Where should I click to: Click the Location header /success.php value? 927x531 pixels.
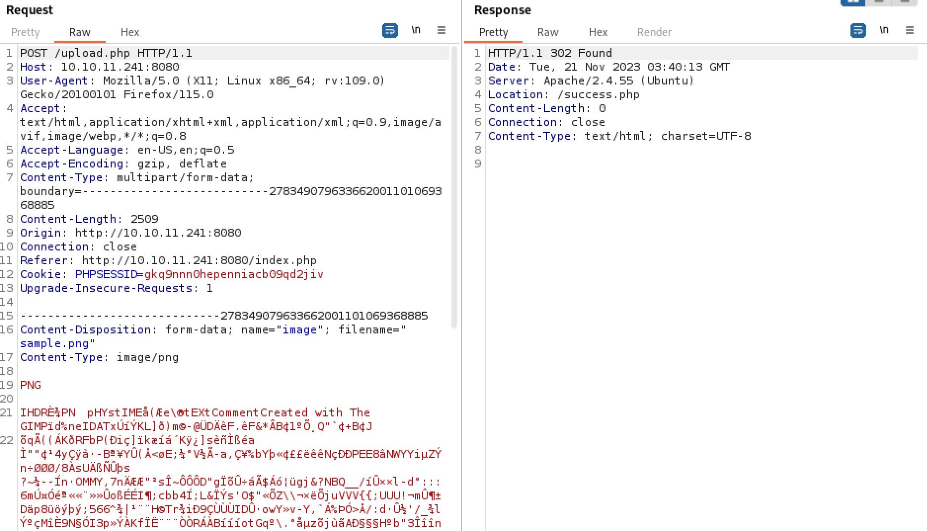pos(598,95)
